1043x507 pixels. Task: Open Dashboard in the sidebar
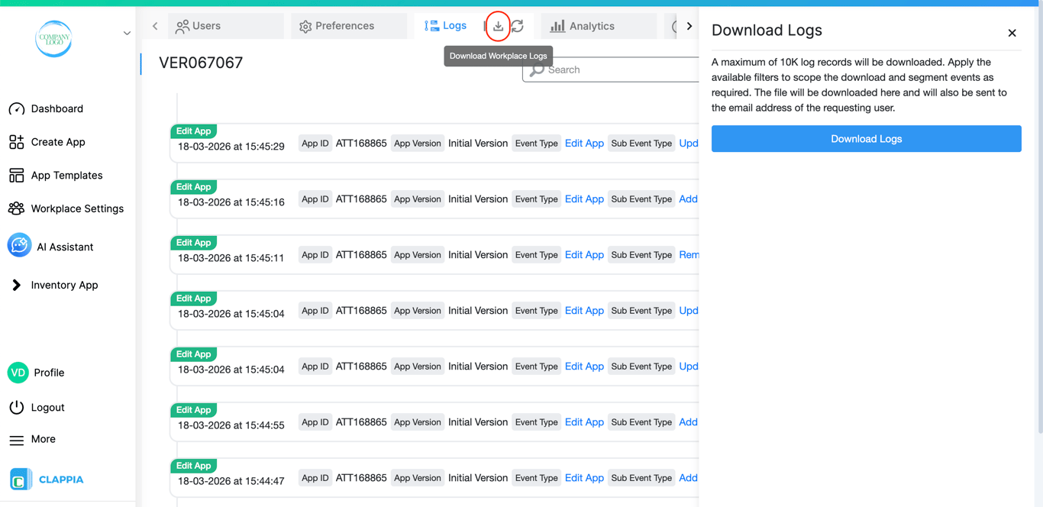(57, 109)
